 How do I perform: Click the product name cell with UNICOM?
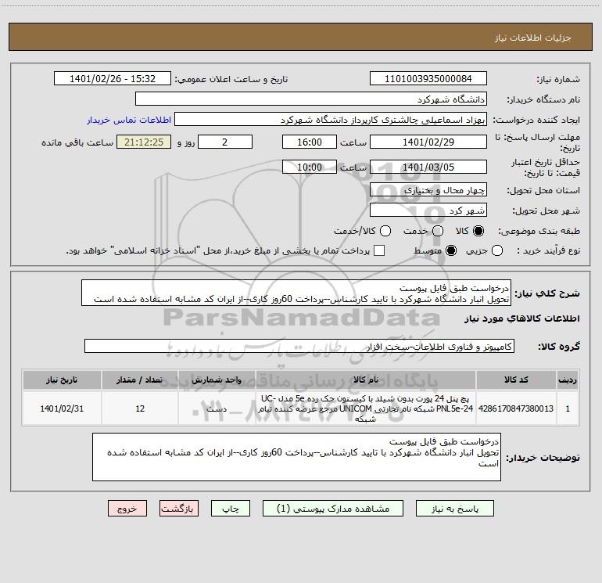366,408
